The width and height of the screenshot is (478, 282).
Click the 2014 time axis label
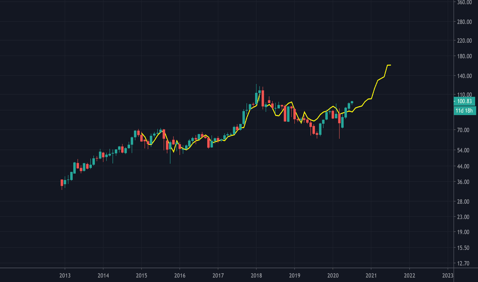tap(103, 276)
